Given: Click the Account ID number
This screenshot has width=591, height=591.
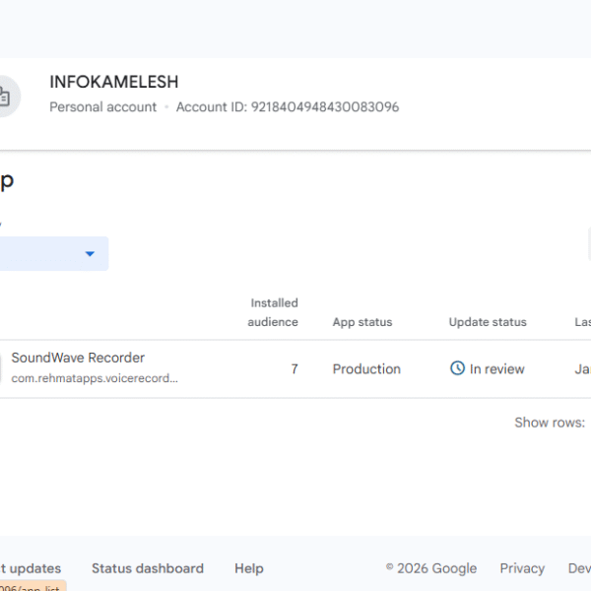Looking at the screenshot, I should pos(325,106).
